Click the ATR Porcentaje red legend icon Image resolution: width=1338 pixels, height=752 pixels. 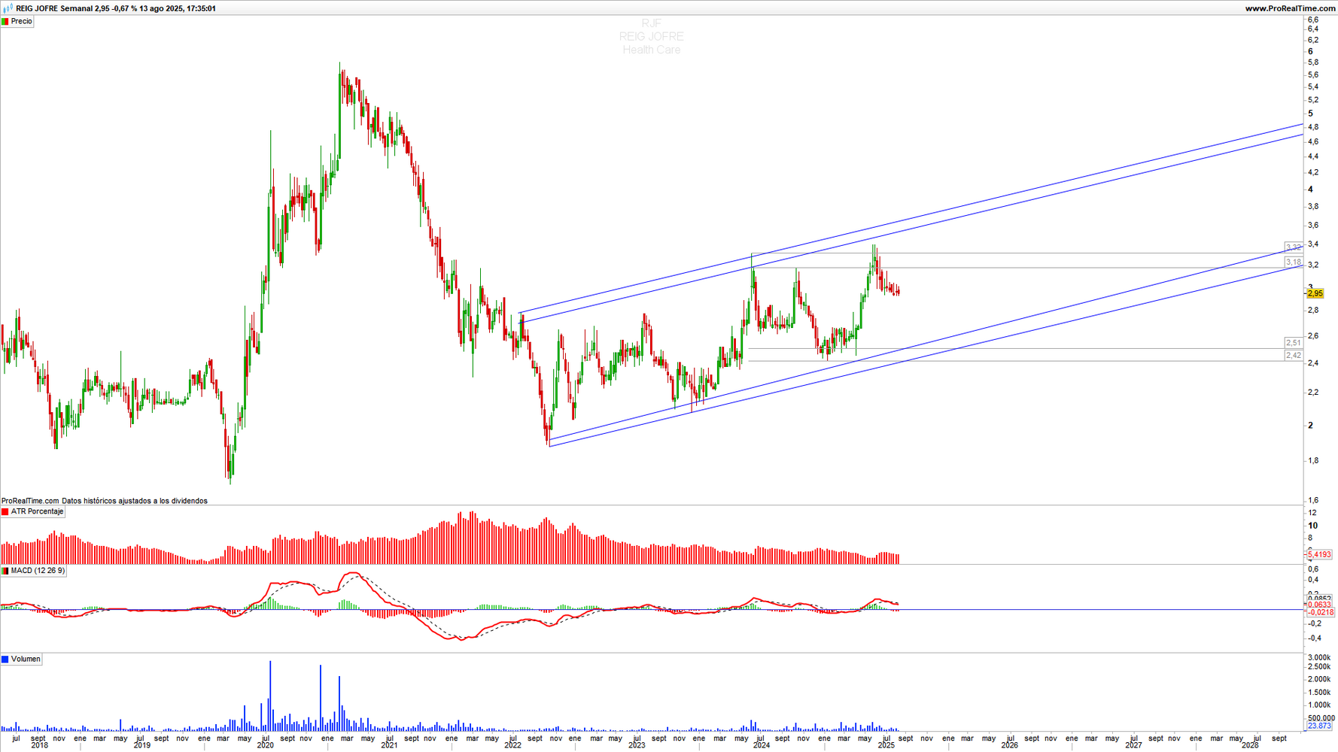click(5, 512)
